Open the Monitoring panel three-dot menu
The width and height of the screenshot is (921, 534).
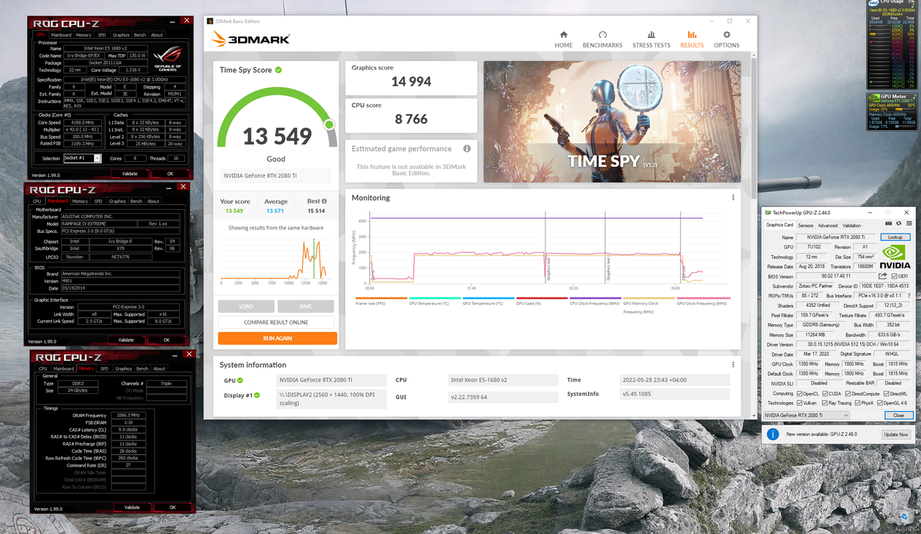click(733, 198)
